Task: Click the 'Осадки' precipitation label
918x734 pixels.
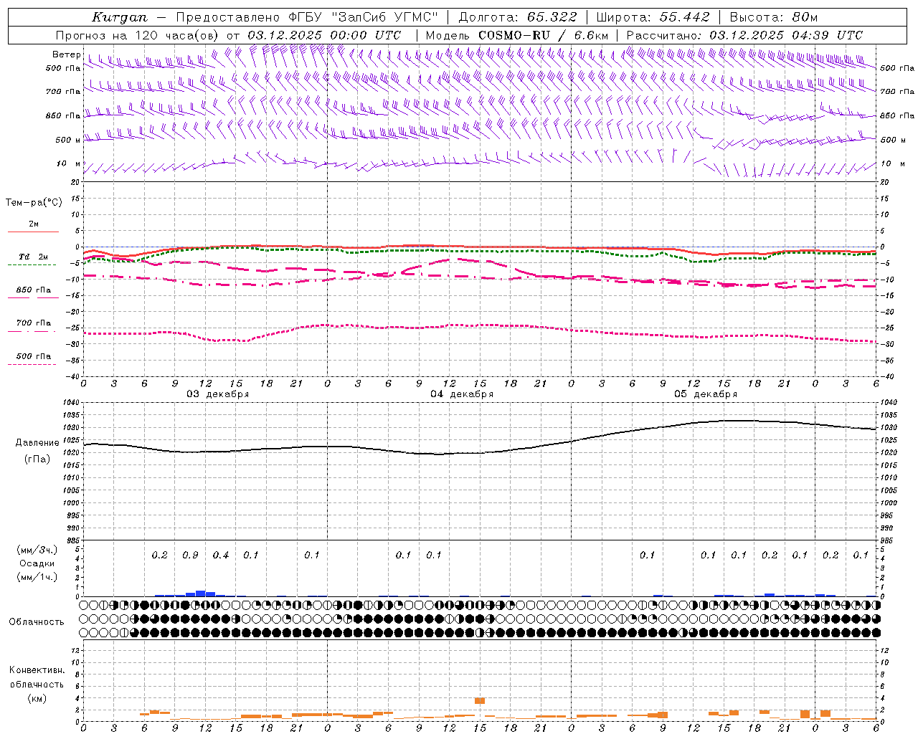Action: click(x=37, y=563)
